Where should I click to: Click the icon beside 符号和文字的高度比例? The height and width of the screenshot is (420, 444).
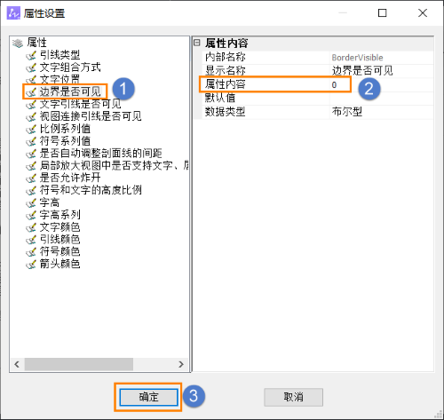click(x=31, y=190)
